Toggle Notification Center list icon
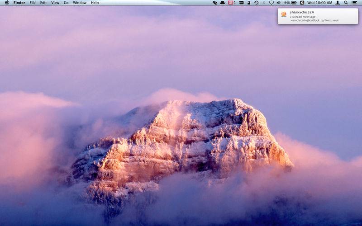The image size is (362, 226). click(x=354, y=3)
